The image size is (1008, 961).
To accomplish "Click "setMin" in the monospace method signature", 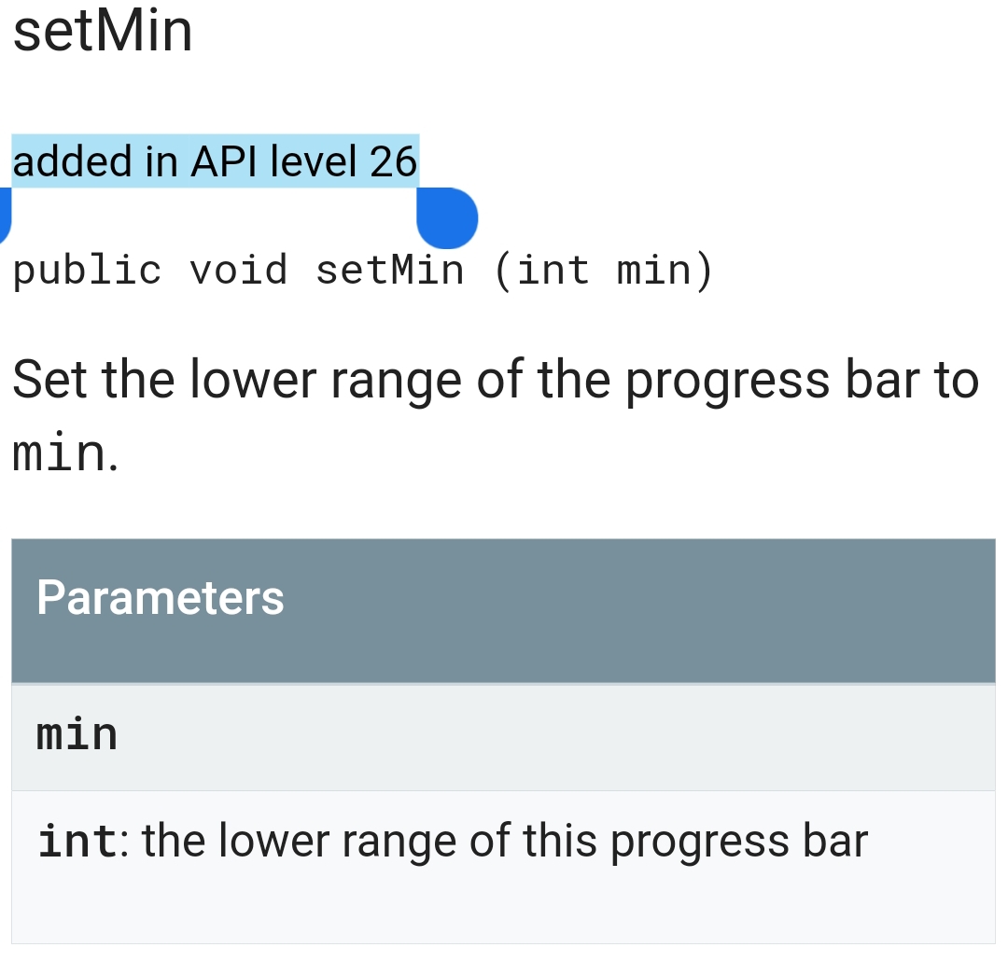I will (x=390, y=272).
